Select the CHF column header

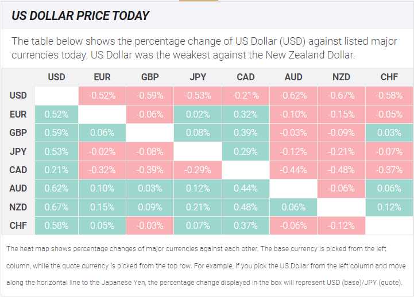(x=389, y=77)
